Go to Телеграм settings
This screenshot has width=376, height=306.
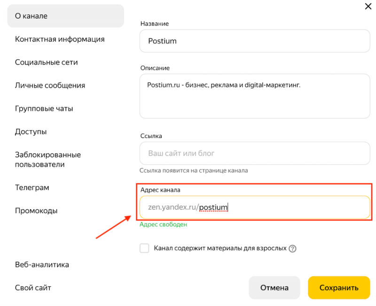(x=32, y=188)
